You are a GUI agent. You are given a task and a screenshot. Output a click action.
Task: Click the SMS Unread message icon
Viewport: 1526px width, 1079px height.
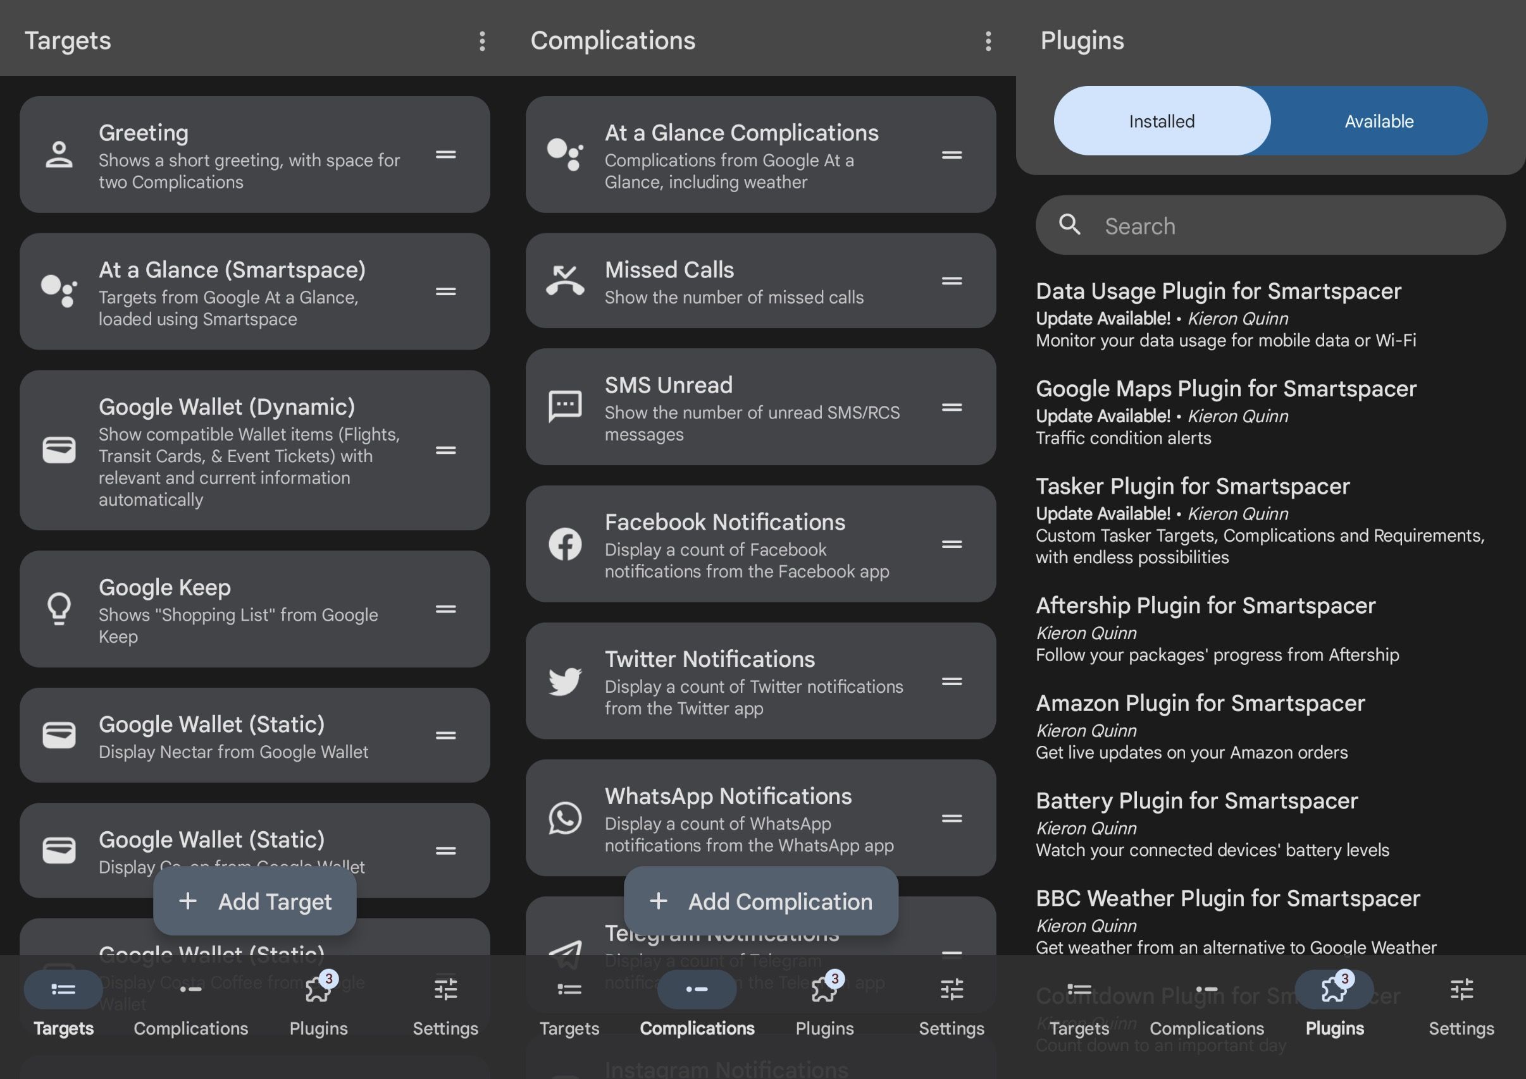[x=564, y=406]
